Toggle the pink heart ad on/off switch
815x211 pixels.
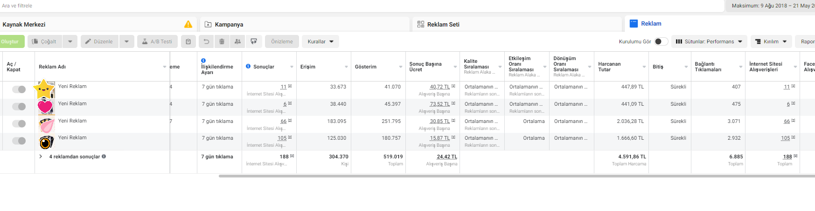19,107
